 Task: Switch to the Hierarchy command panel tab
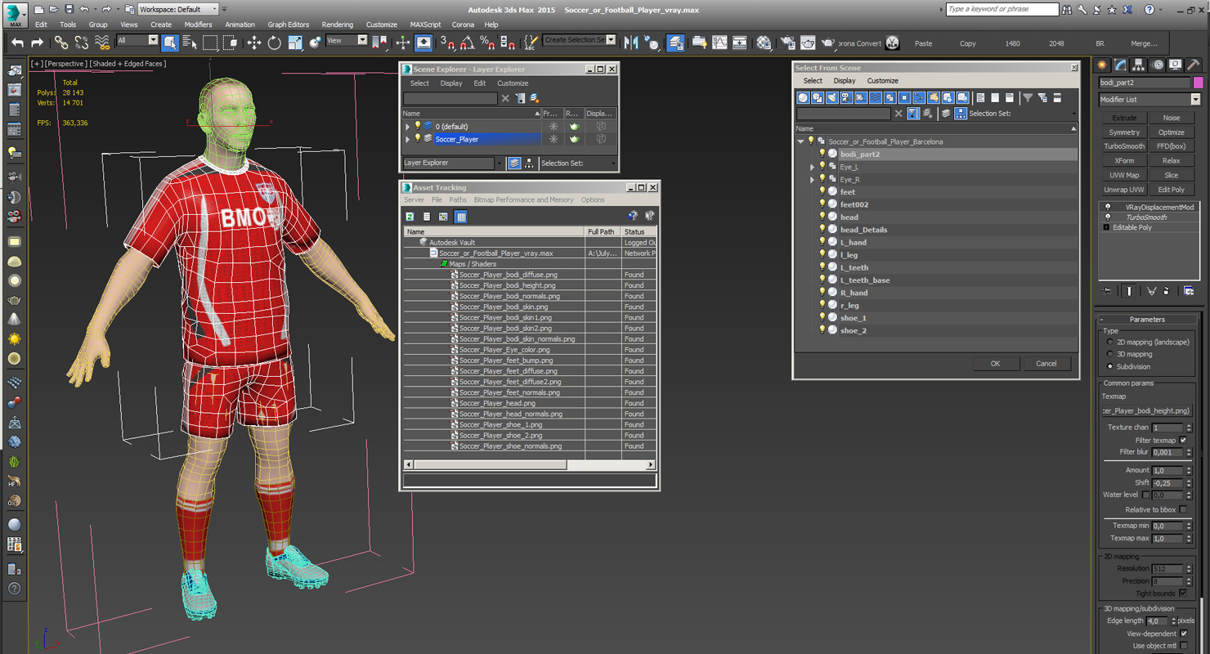[x=1139, y=65]
